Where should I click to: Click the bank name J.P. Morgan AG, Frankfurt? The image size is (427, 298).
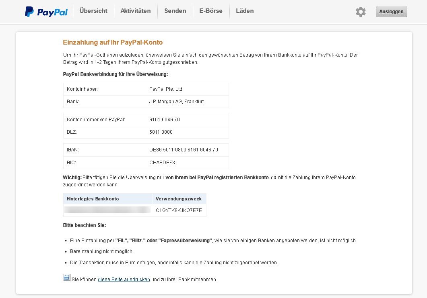(x=176, y=102)
